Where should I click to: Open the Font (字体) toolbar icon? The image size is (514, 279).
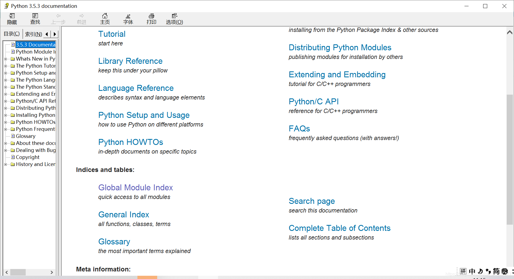[x=128, y=19]
